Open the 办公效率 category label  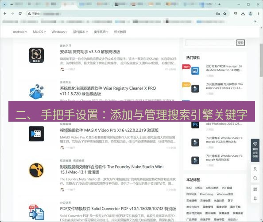[66, 202]
